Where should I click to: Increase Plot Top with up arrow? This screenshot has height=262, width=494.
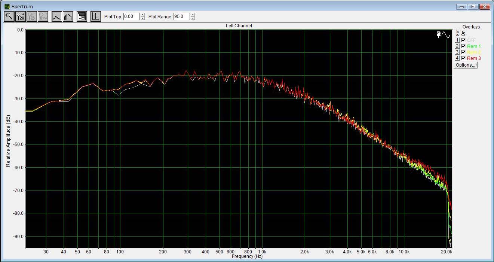[x=142, y=15]
